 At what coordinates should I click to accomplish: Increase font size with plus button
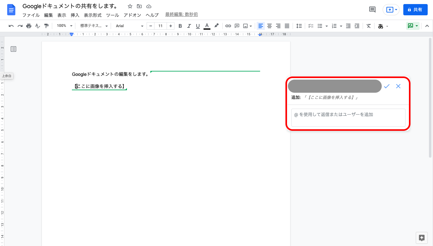[170, 26]
